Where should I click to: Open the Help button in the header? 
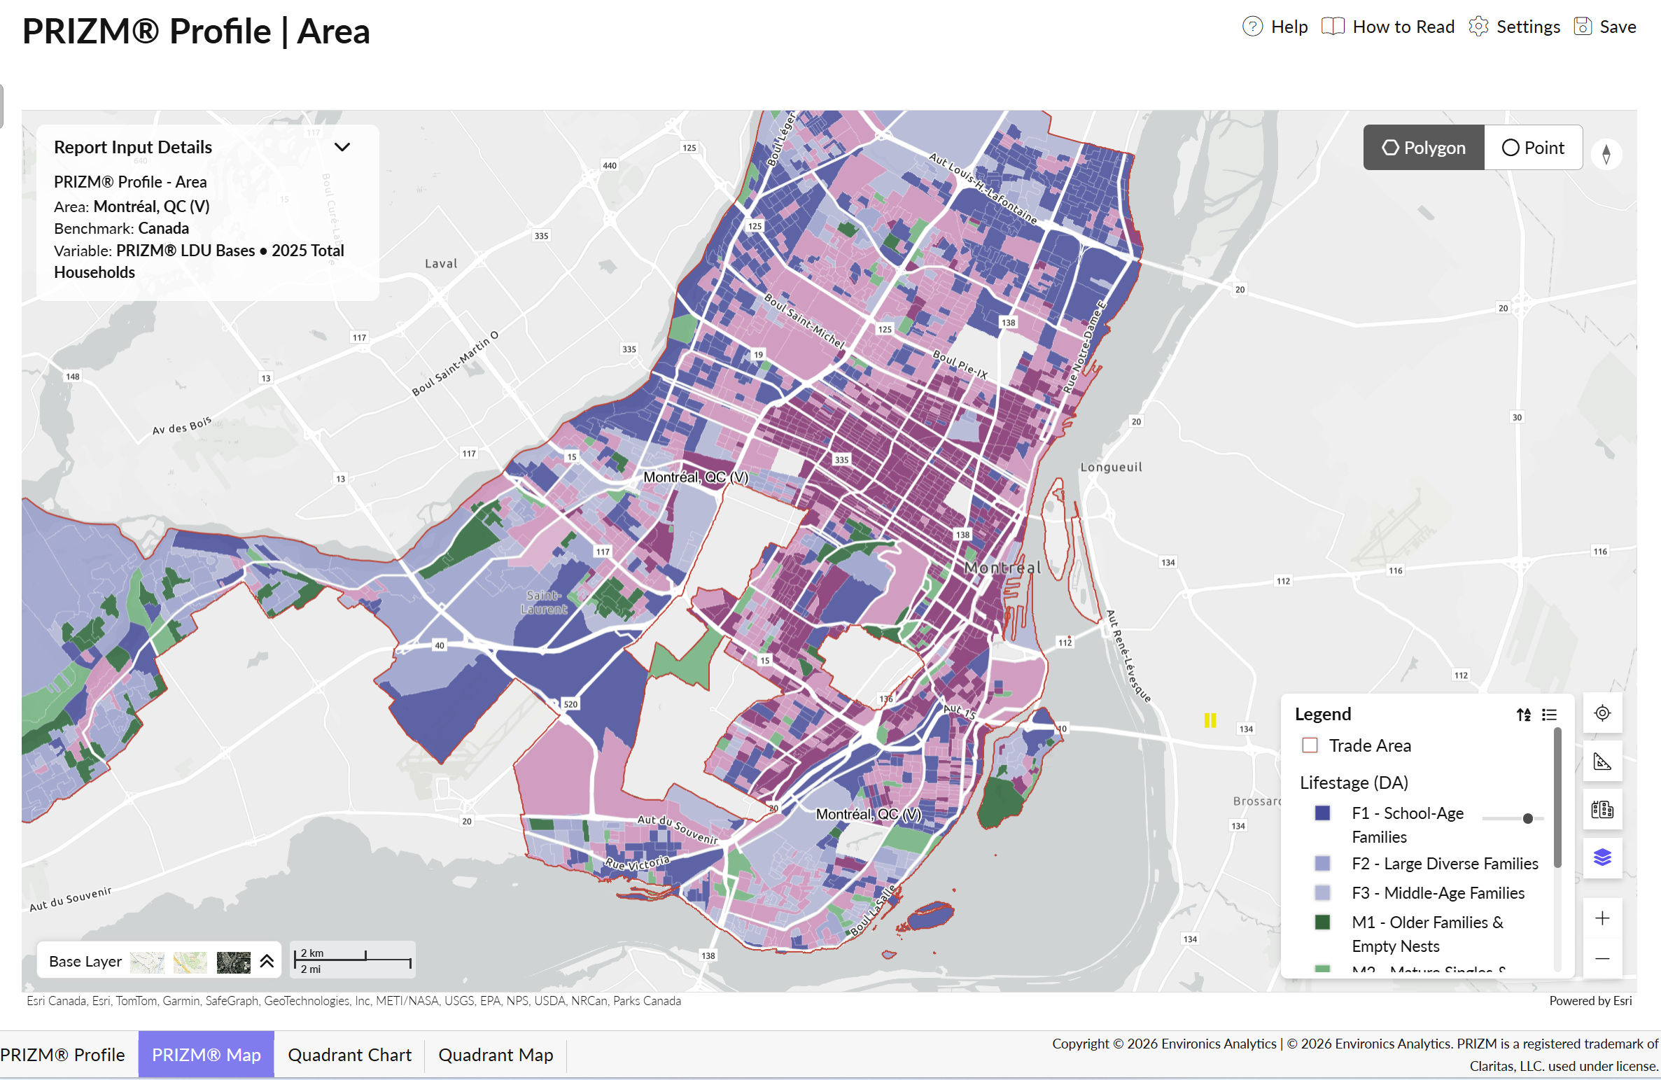point(1275,27)
